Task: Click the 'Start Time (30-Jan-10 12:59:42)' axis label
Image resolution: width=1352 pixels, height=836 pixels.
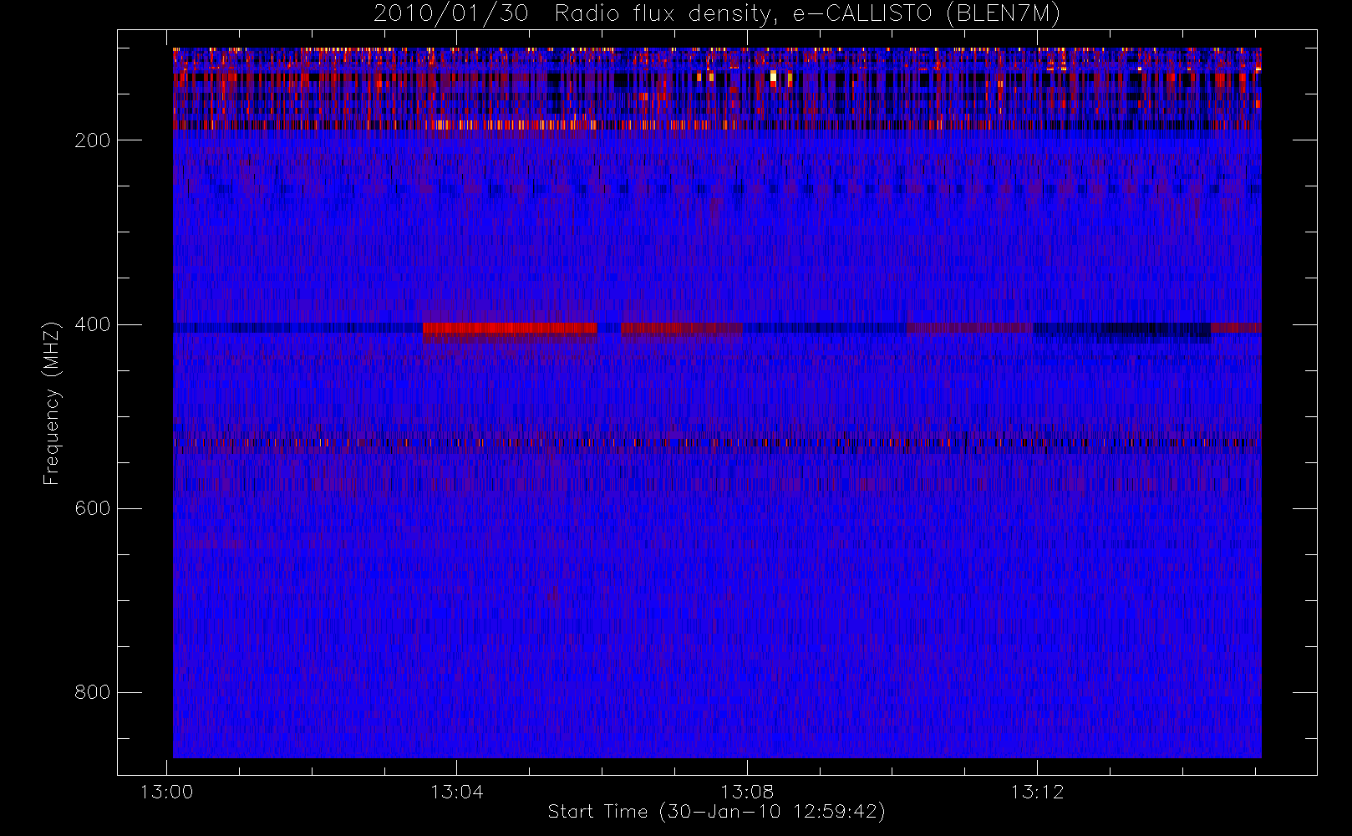Action: [717, 812]
